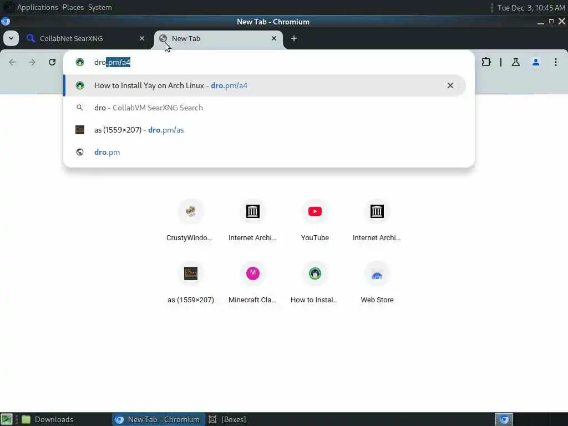Open Extensions puzzle icon

coord(486,62)
